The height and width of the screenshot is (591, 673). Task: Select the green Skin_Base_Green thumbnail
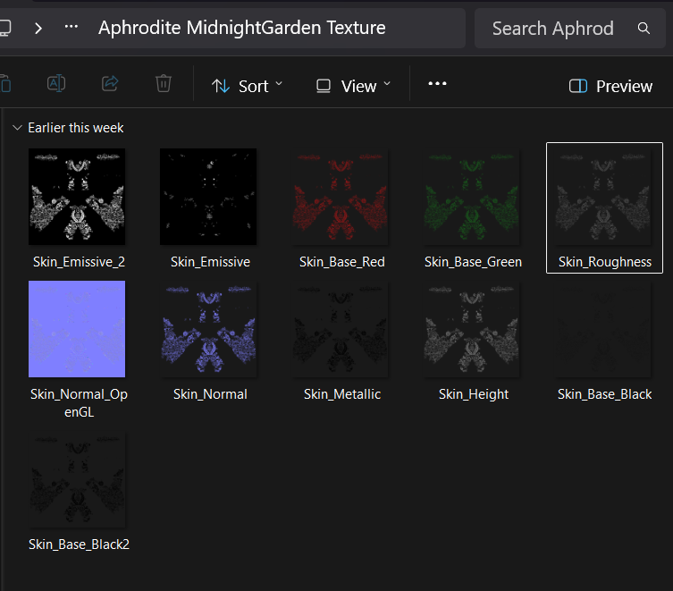(472, 197)
